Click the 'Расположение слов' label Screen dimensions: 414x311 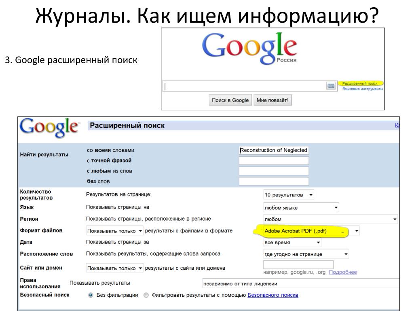click(x=46, y=254)
